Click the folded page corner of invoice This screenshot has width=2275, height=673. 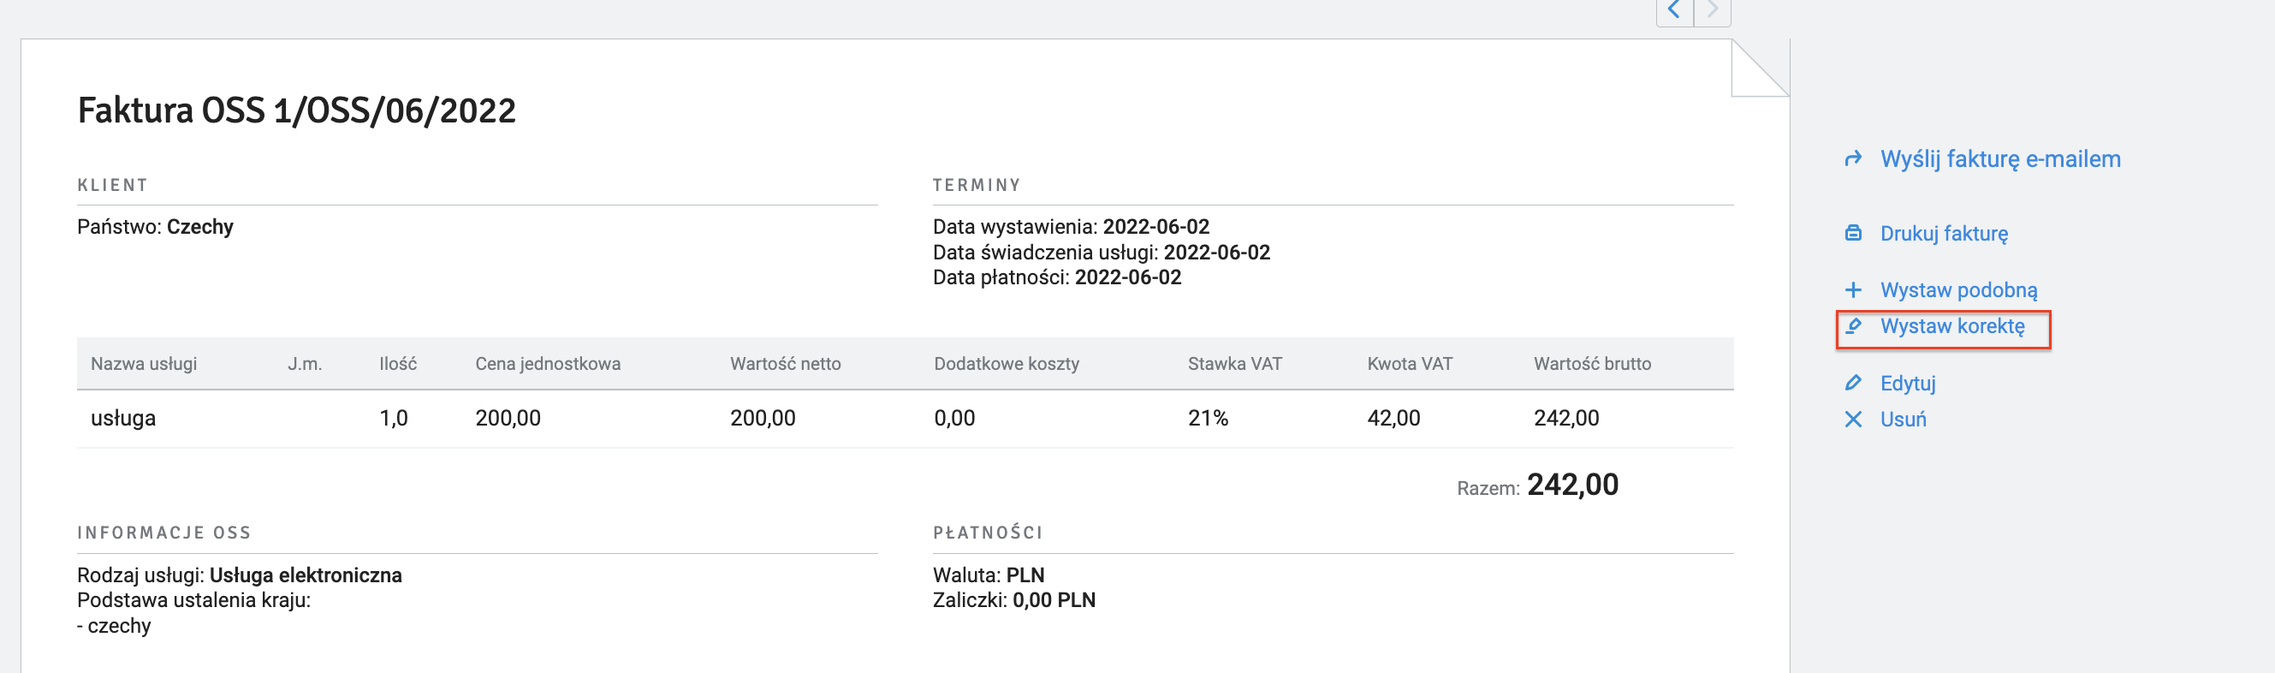[x=1759, y=68]
